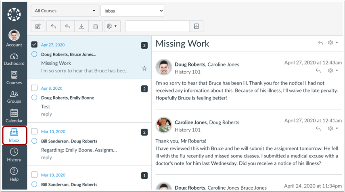The width and height of the screenshot is (345, 192).
Task: Open Calendar in the sidebar
Action: pyautogui.click(x=14, y=116)
